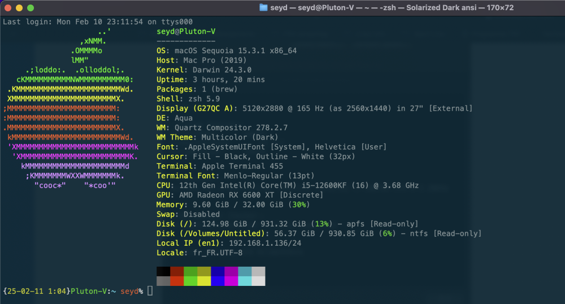Click the Locale line fr_FR.UTF-8
Viewport: 565px width, 304px height.
pos(199,253)
